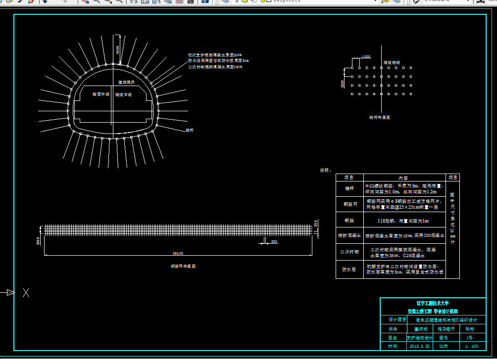Click Make Object's Layer Current icon
The image size is (497, 359).
(x=386, y=1)
